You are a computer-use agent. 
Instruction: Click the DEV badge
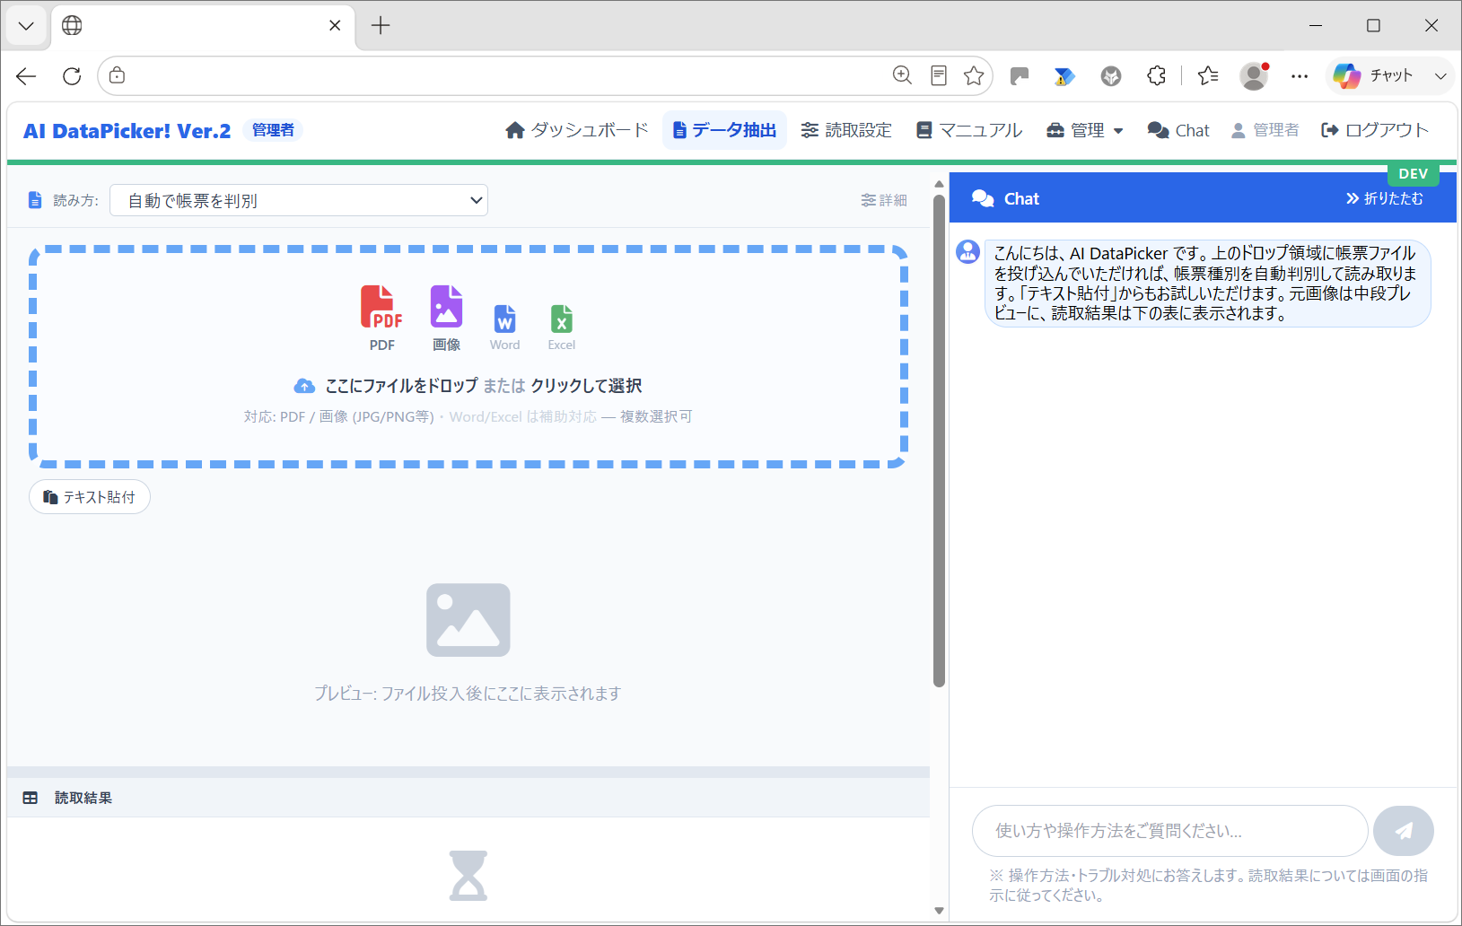pyautogui.click(x=1413, y=174)
